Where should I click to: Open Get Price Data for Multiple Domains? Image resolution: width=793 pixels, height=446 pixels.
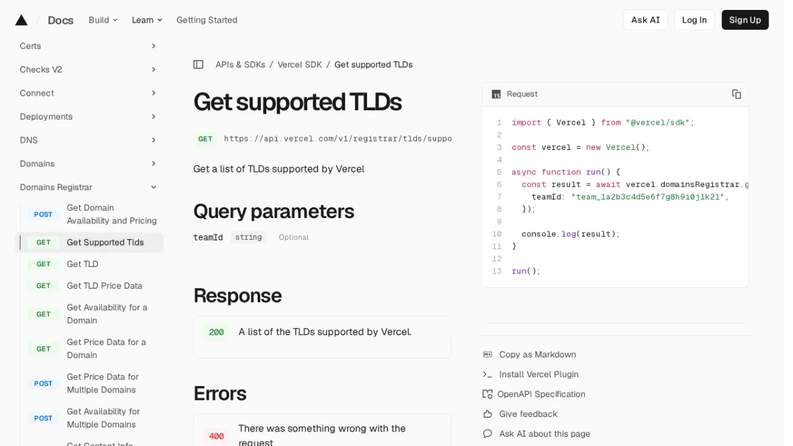pos(93,383)
